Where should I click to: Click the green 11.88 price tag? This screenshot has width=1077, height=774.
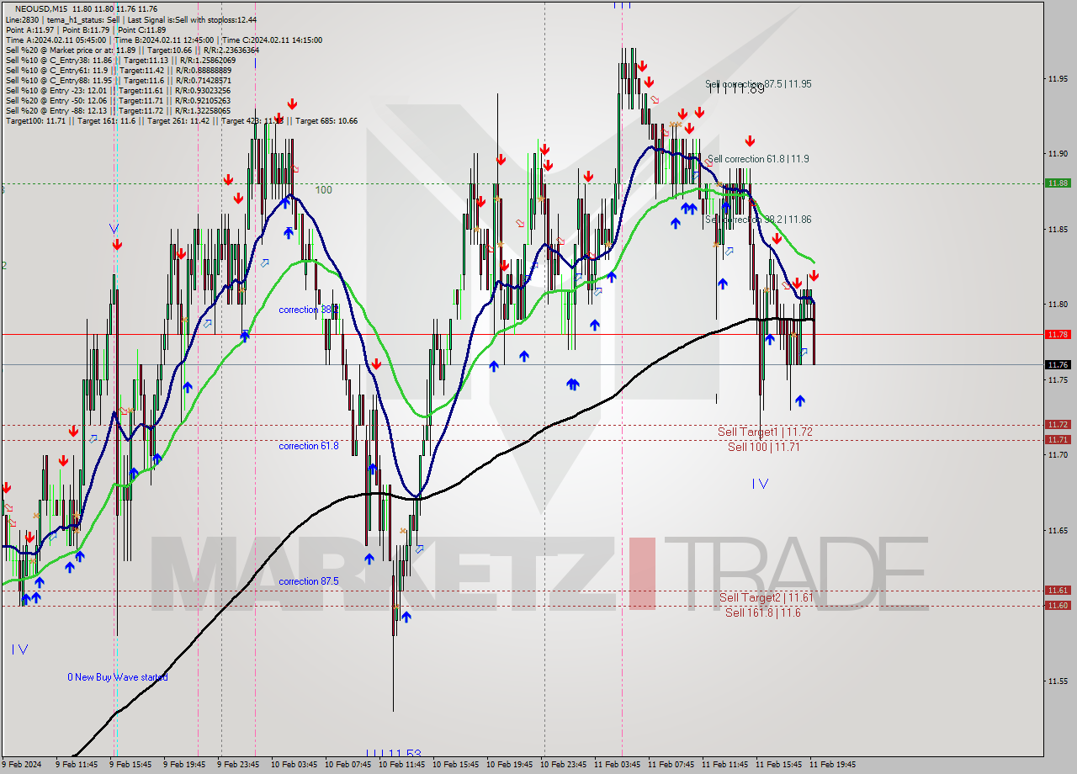tap(1058, 183)
